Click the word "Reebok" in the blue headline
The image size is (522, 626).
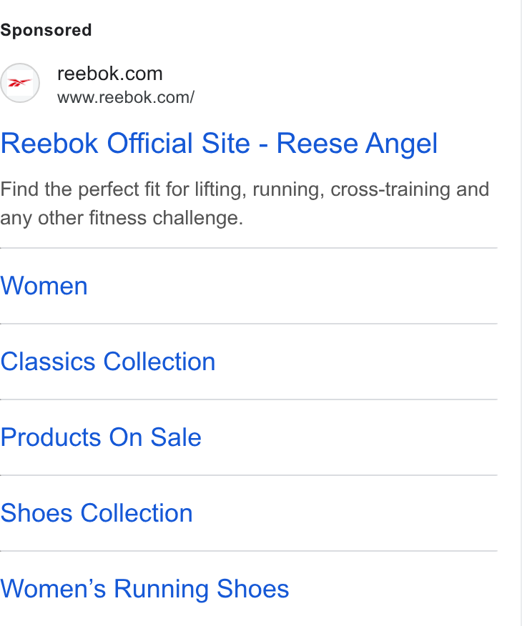pyautogui.click(x=49, y=143)
